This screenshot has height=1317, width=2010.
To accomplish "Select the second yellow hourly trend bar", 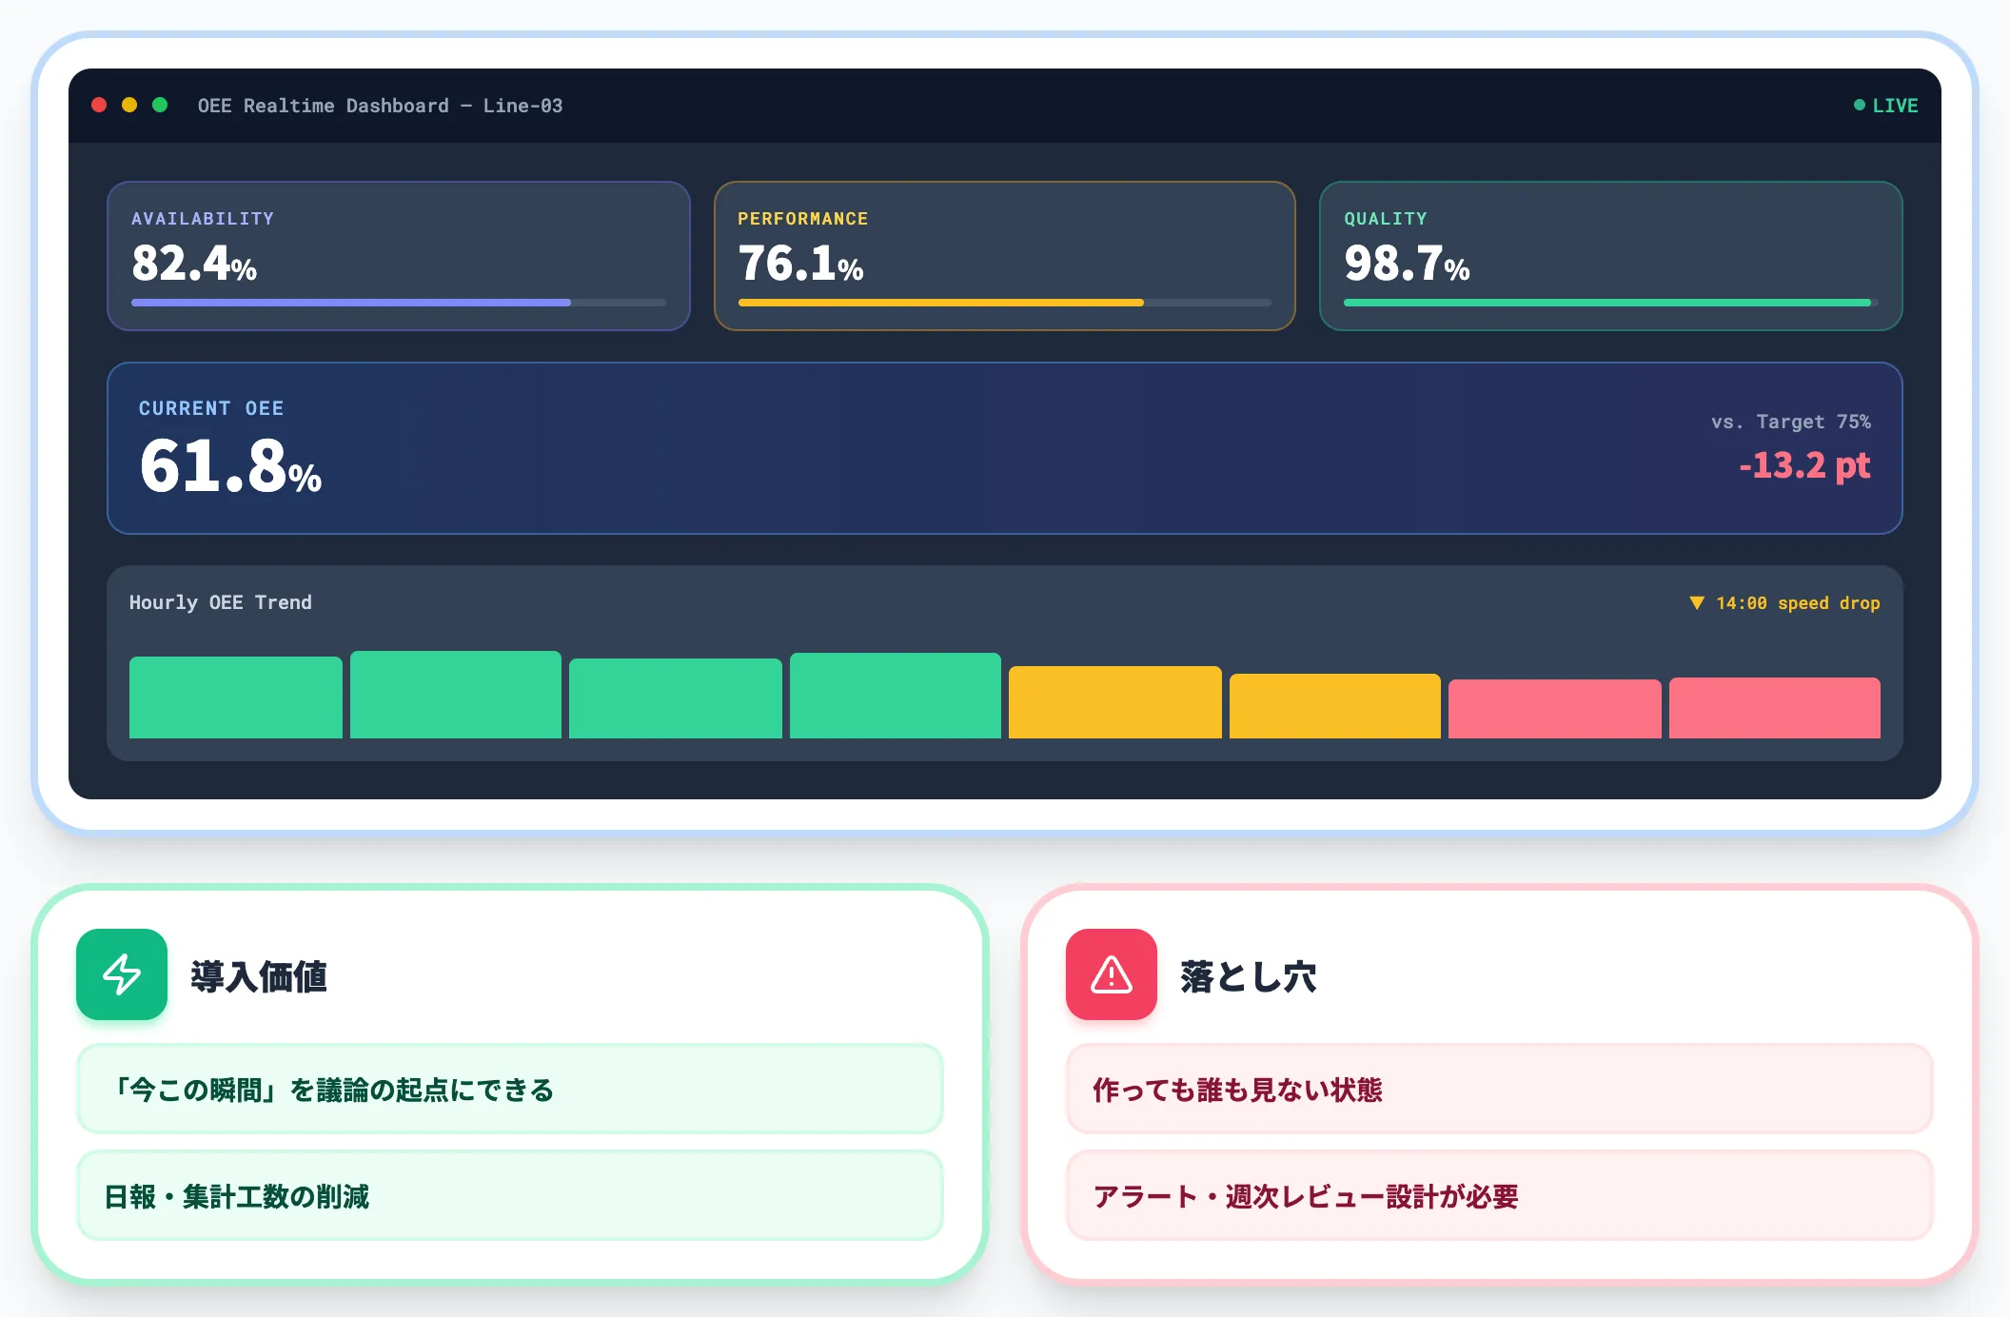I will pos(1335,706).
